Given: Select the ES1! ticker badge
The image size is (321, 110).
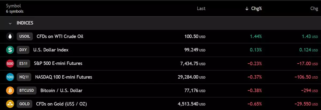Looking at the screenshot, I should (24, 63).
